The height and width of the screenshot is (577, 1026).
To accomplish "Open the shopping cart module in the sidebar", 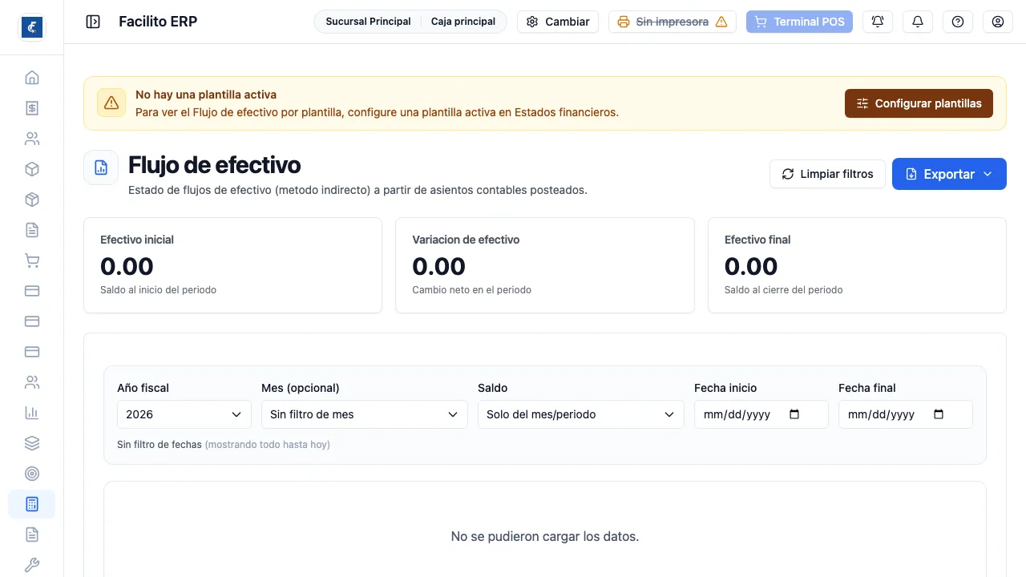I will [32, 260].
